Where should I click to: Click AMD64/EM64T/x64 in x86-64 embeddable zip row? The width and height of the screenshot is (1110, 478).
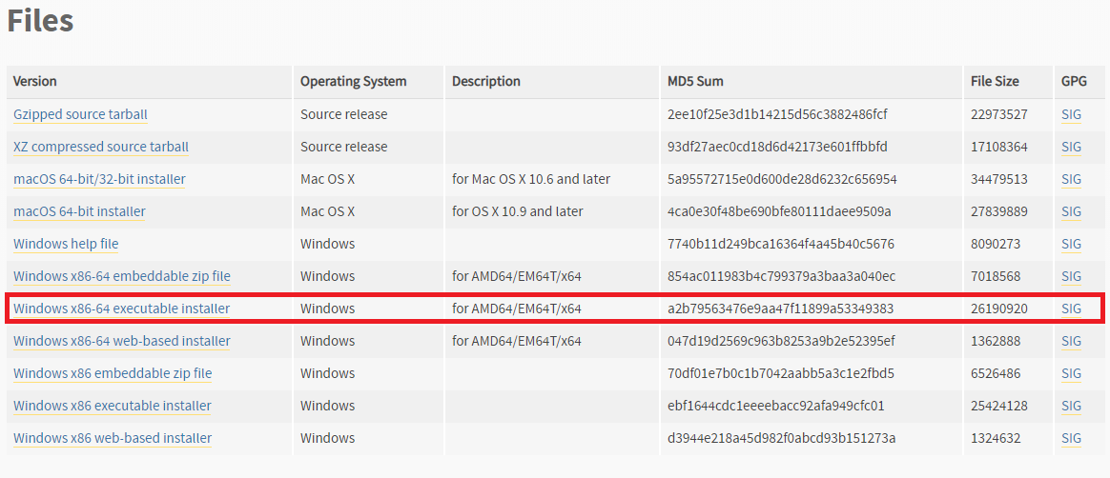(x=517, y=276)
